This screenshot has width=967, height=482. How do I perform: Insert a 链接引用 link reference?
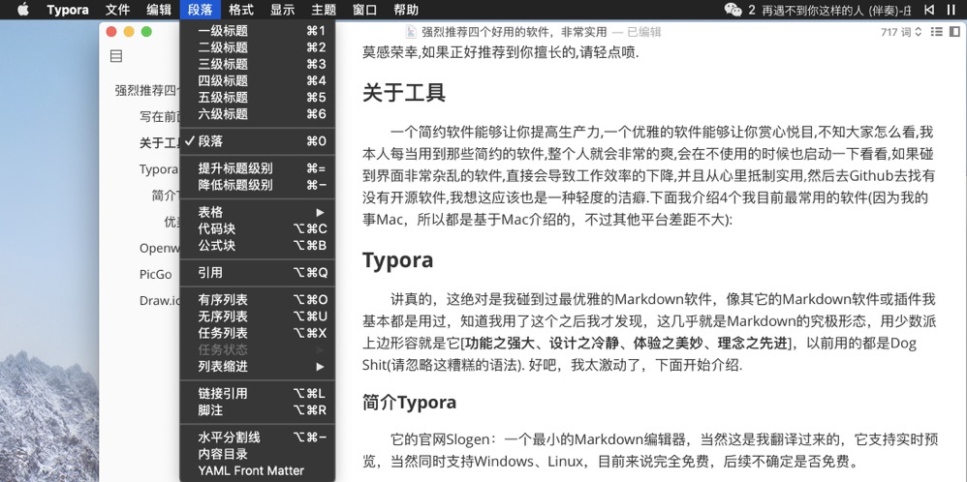[x=257, y=393]
